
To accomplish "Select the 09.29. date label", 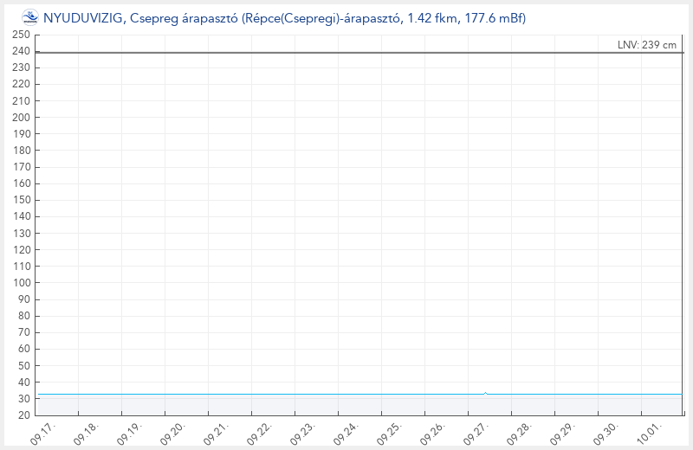I will (560, 433).
